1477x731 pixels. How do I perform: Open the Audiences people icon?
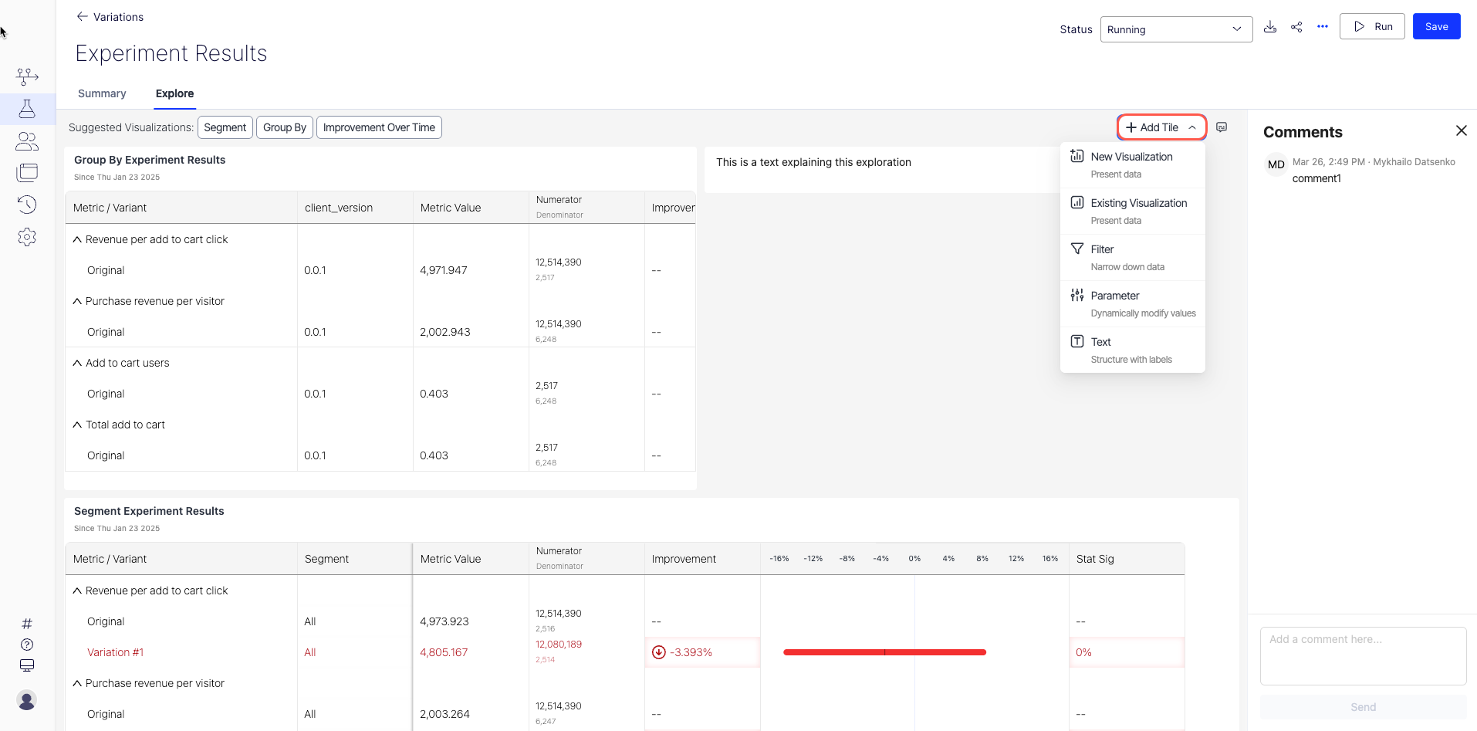click(x=27, y=141)
